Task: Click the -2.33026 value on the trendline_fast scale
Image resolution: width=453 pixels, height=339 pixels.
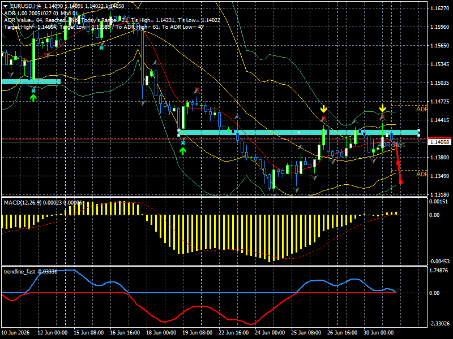Action: pos(439,323)
